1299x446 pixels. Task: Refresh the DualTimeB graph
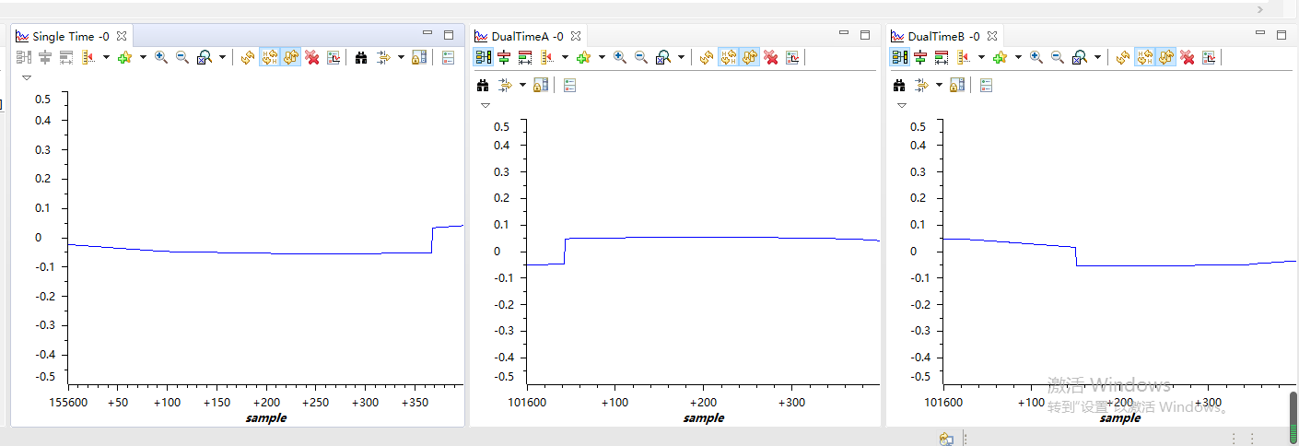pyautogui.click(x=1122, y=57)
